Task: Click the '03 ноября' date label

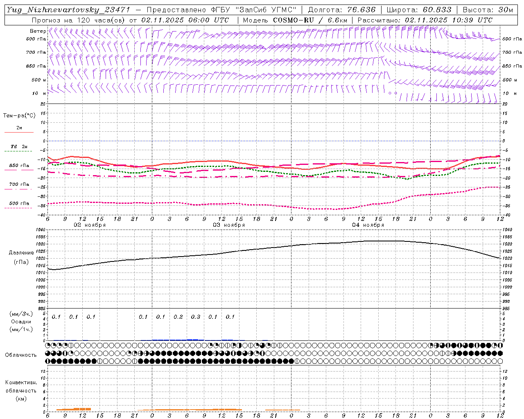Action: click(229, 225)
